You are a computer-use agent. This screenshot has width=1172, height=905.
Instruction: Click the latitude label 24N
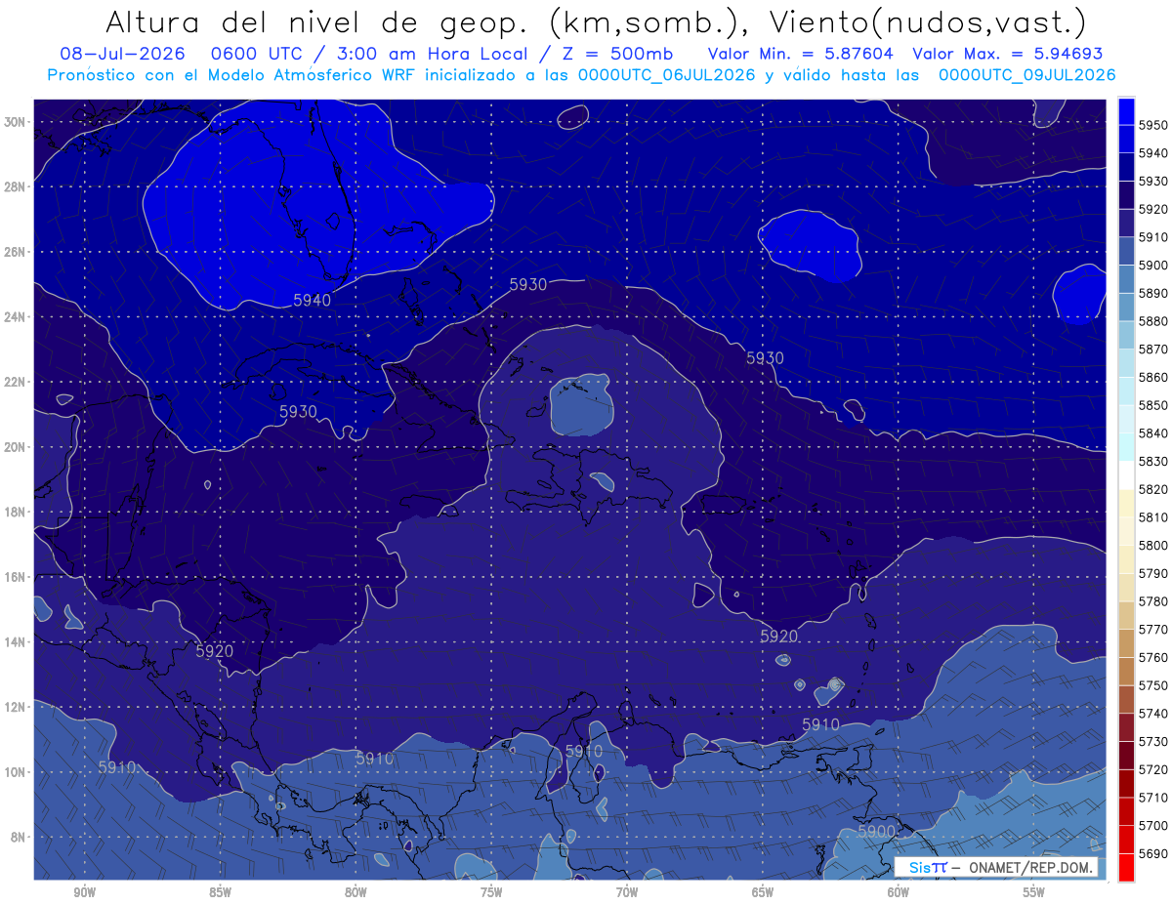point(15,317)
